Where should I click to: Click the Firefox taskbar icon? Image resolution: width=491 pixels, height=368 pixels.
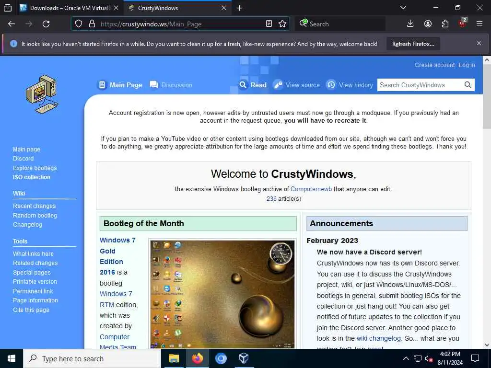(197, 358)
